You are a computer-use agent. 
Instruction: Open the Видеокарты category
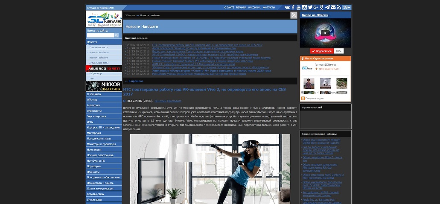(104, 111)
